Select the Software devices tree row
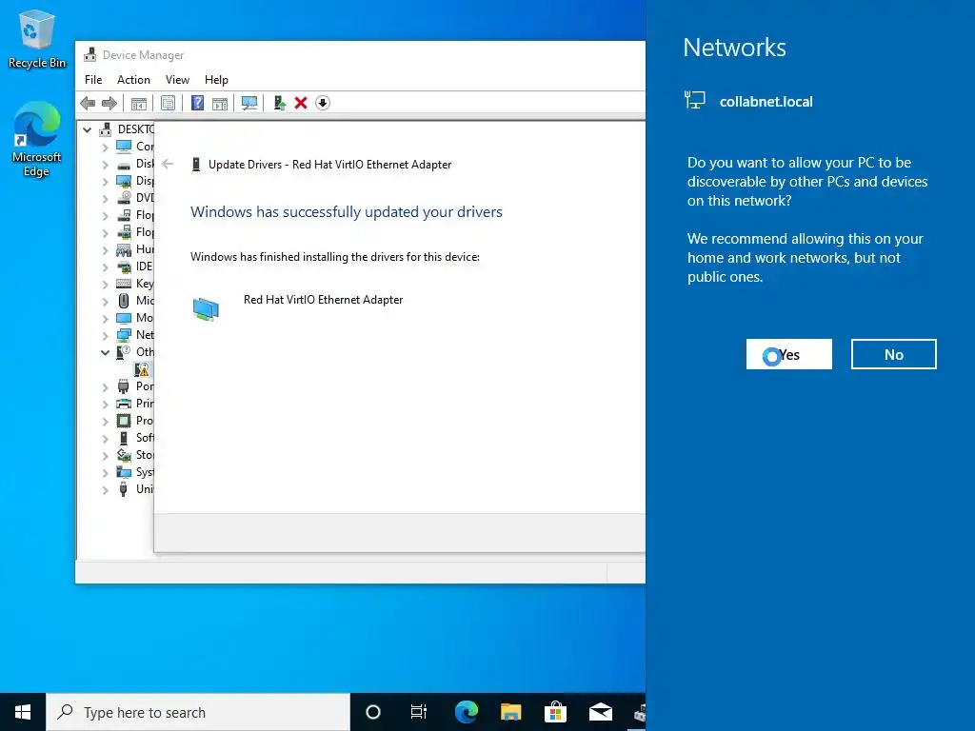The width and height of the screenshot is (975, 731). (x=135, y=438)
